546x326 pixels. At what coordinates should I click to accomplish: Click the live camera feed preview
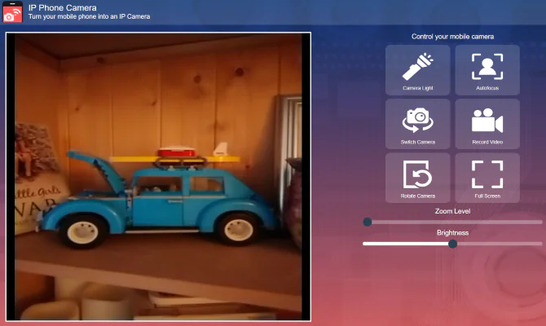pos(158,177)
